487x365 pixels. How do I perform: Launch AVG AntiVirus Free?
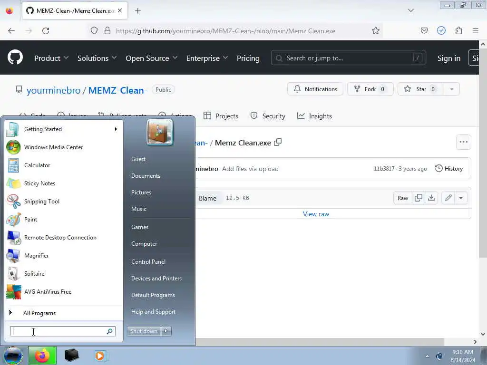[x=63, y=292]
